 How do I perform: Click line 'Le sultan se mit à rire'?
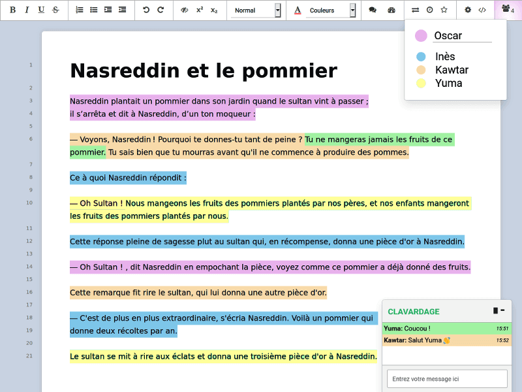click(223, 356)
